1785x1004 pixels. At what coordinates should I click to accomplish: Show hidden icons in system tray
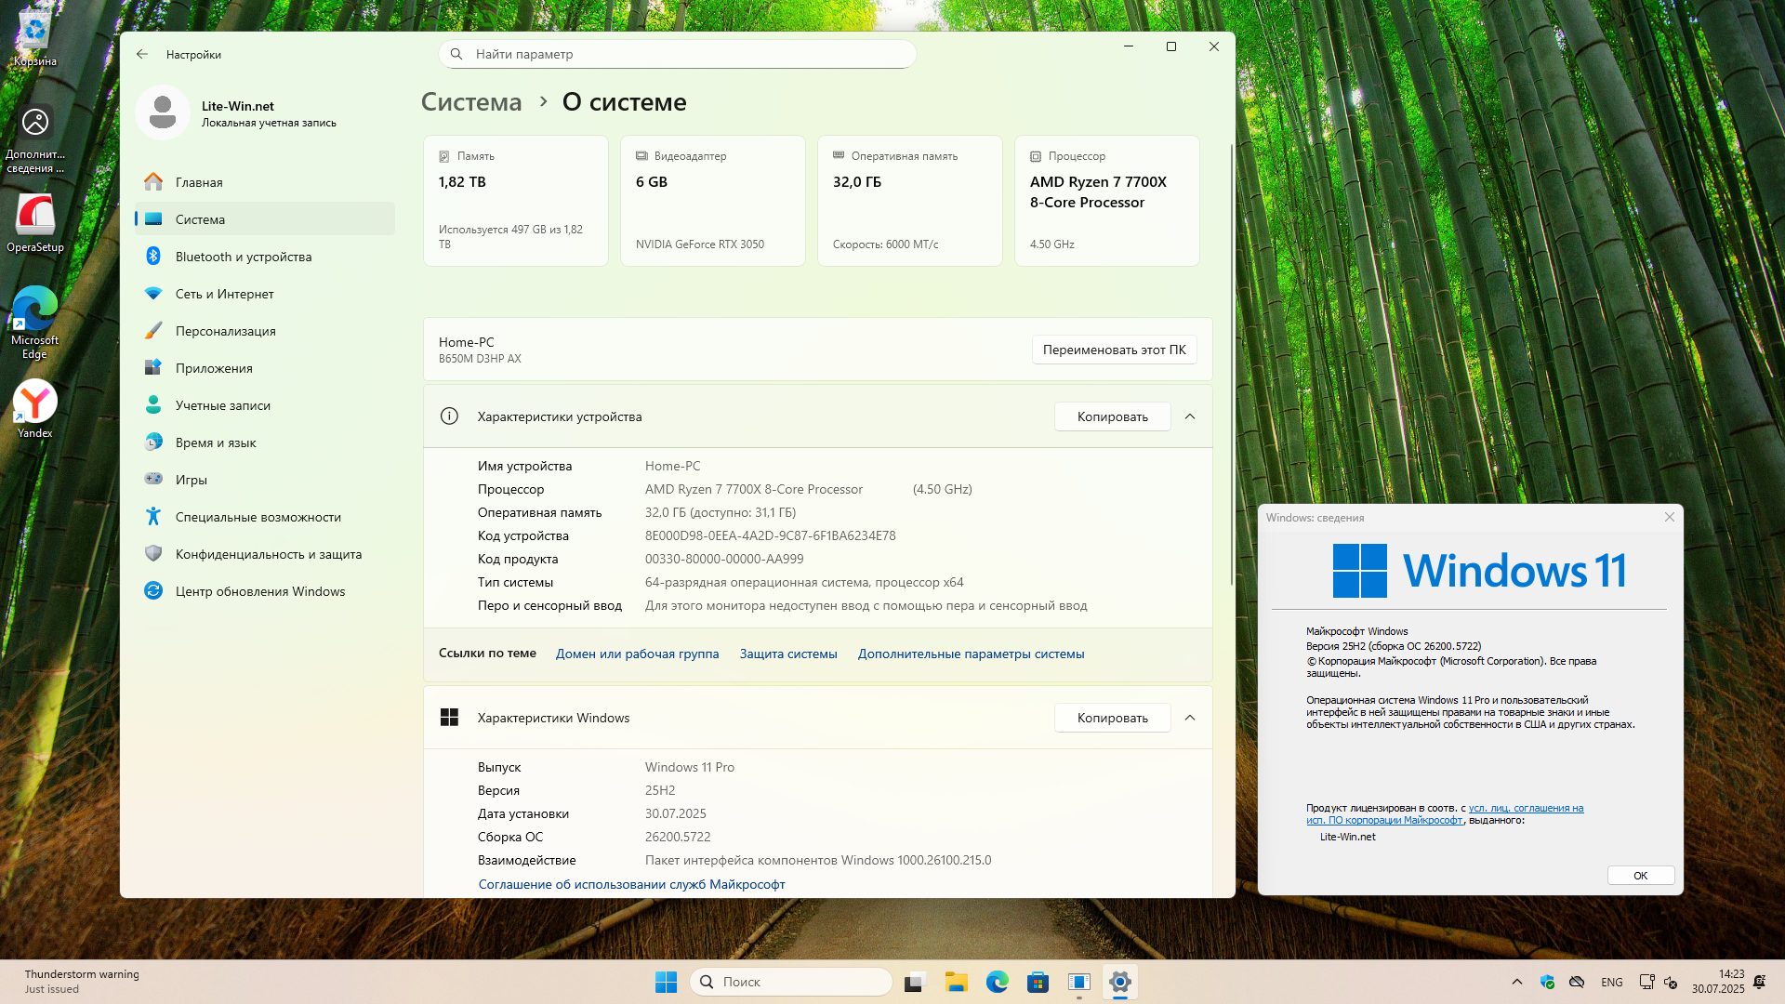1517,982
